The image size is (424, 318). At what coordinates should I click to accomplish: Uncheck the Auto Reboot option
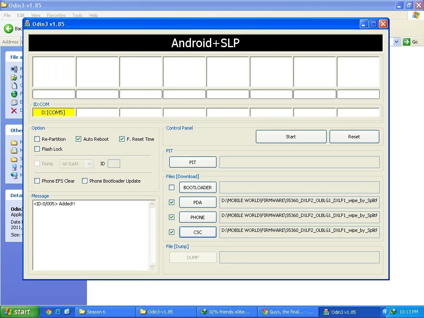pos(78,139)
